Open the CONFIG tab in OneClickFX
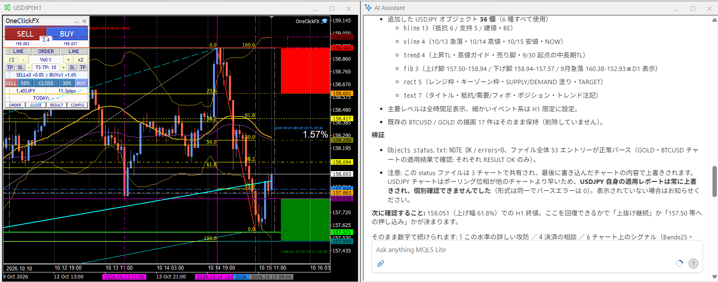This screenshot has height=282, width=718. coord(77,105)
